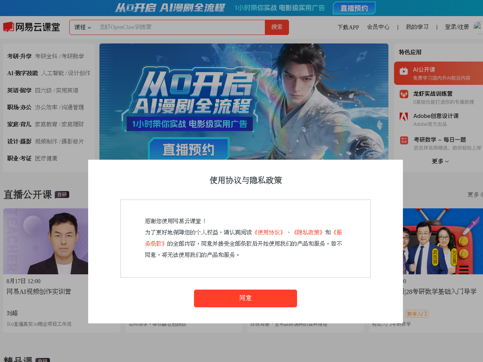The height and width of the screenshot is (362, 483).
Task: Select 职业·考证 category
Action: pos(19,158)
